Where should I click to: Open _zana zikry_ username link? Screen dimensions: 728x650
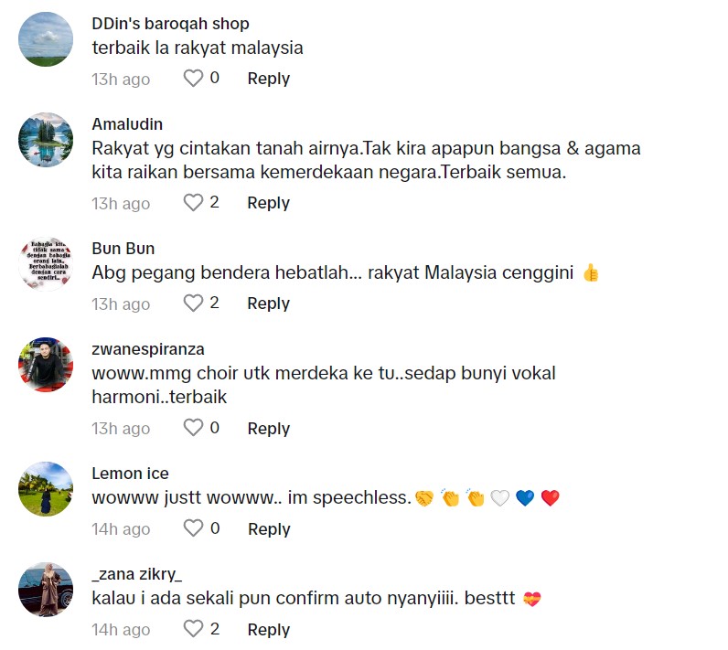pyautogui.click(x=137, y=574)
